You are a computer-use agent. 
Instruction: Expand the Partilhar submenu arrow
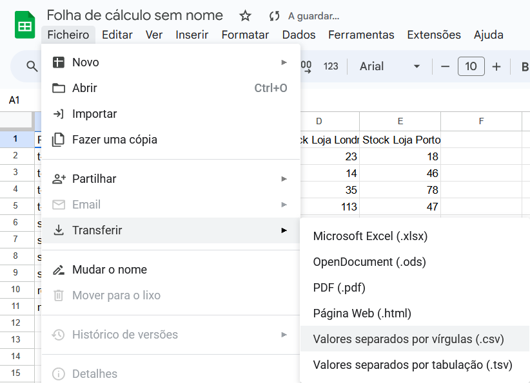[284, 179]
